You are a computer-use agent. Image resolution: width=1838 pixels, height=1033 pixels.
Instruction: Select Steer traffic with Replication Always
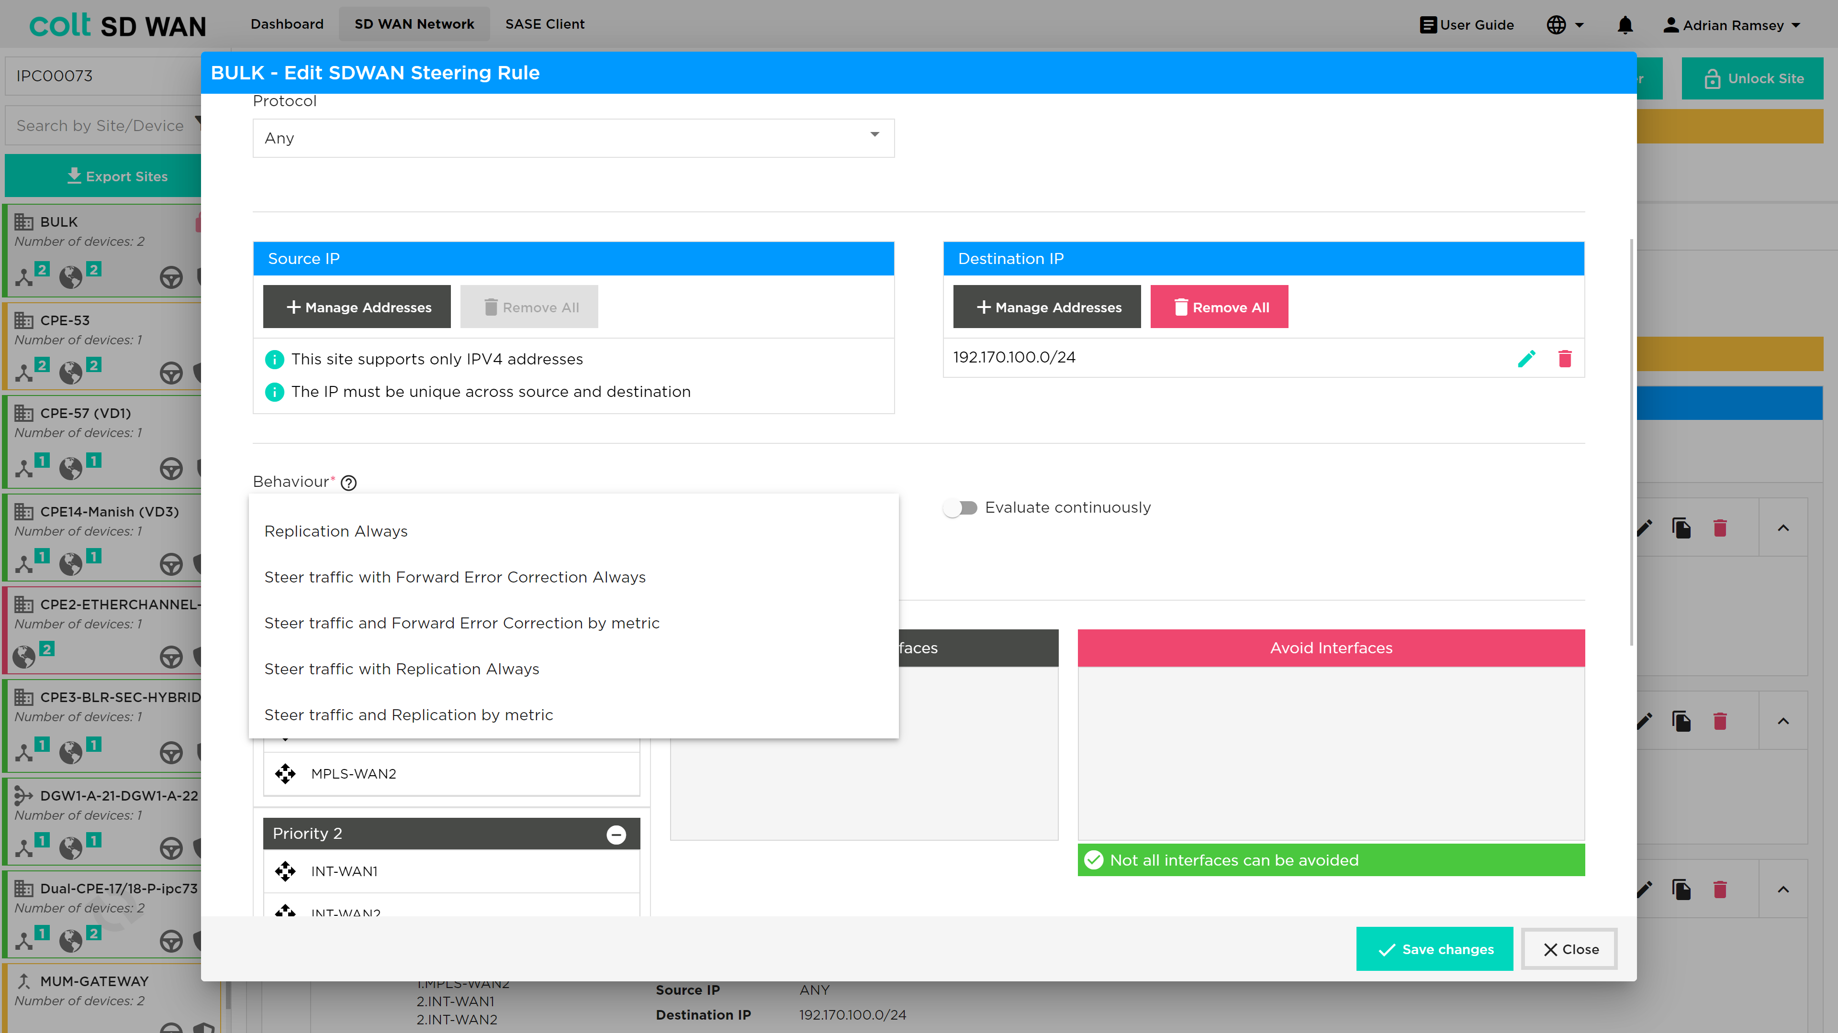(573, 670)
